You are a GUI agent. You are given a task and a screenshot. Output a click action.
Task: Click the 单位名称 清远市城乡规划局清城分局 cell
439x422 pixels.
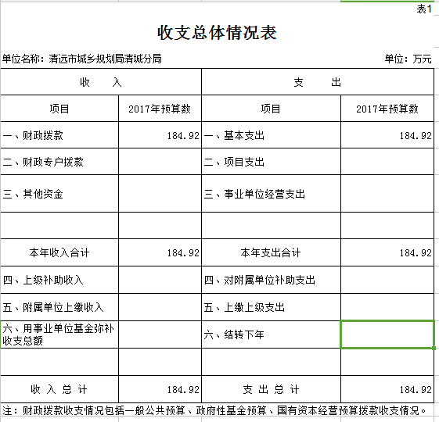(x=81, y=59)
